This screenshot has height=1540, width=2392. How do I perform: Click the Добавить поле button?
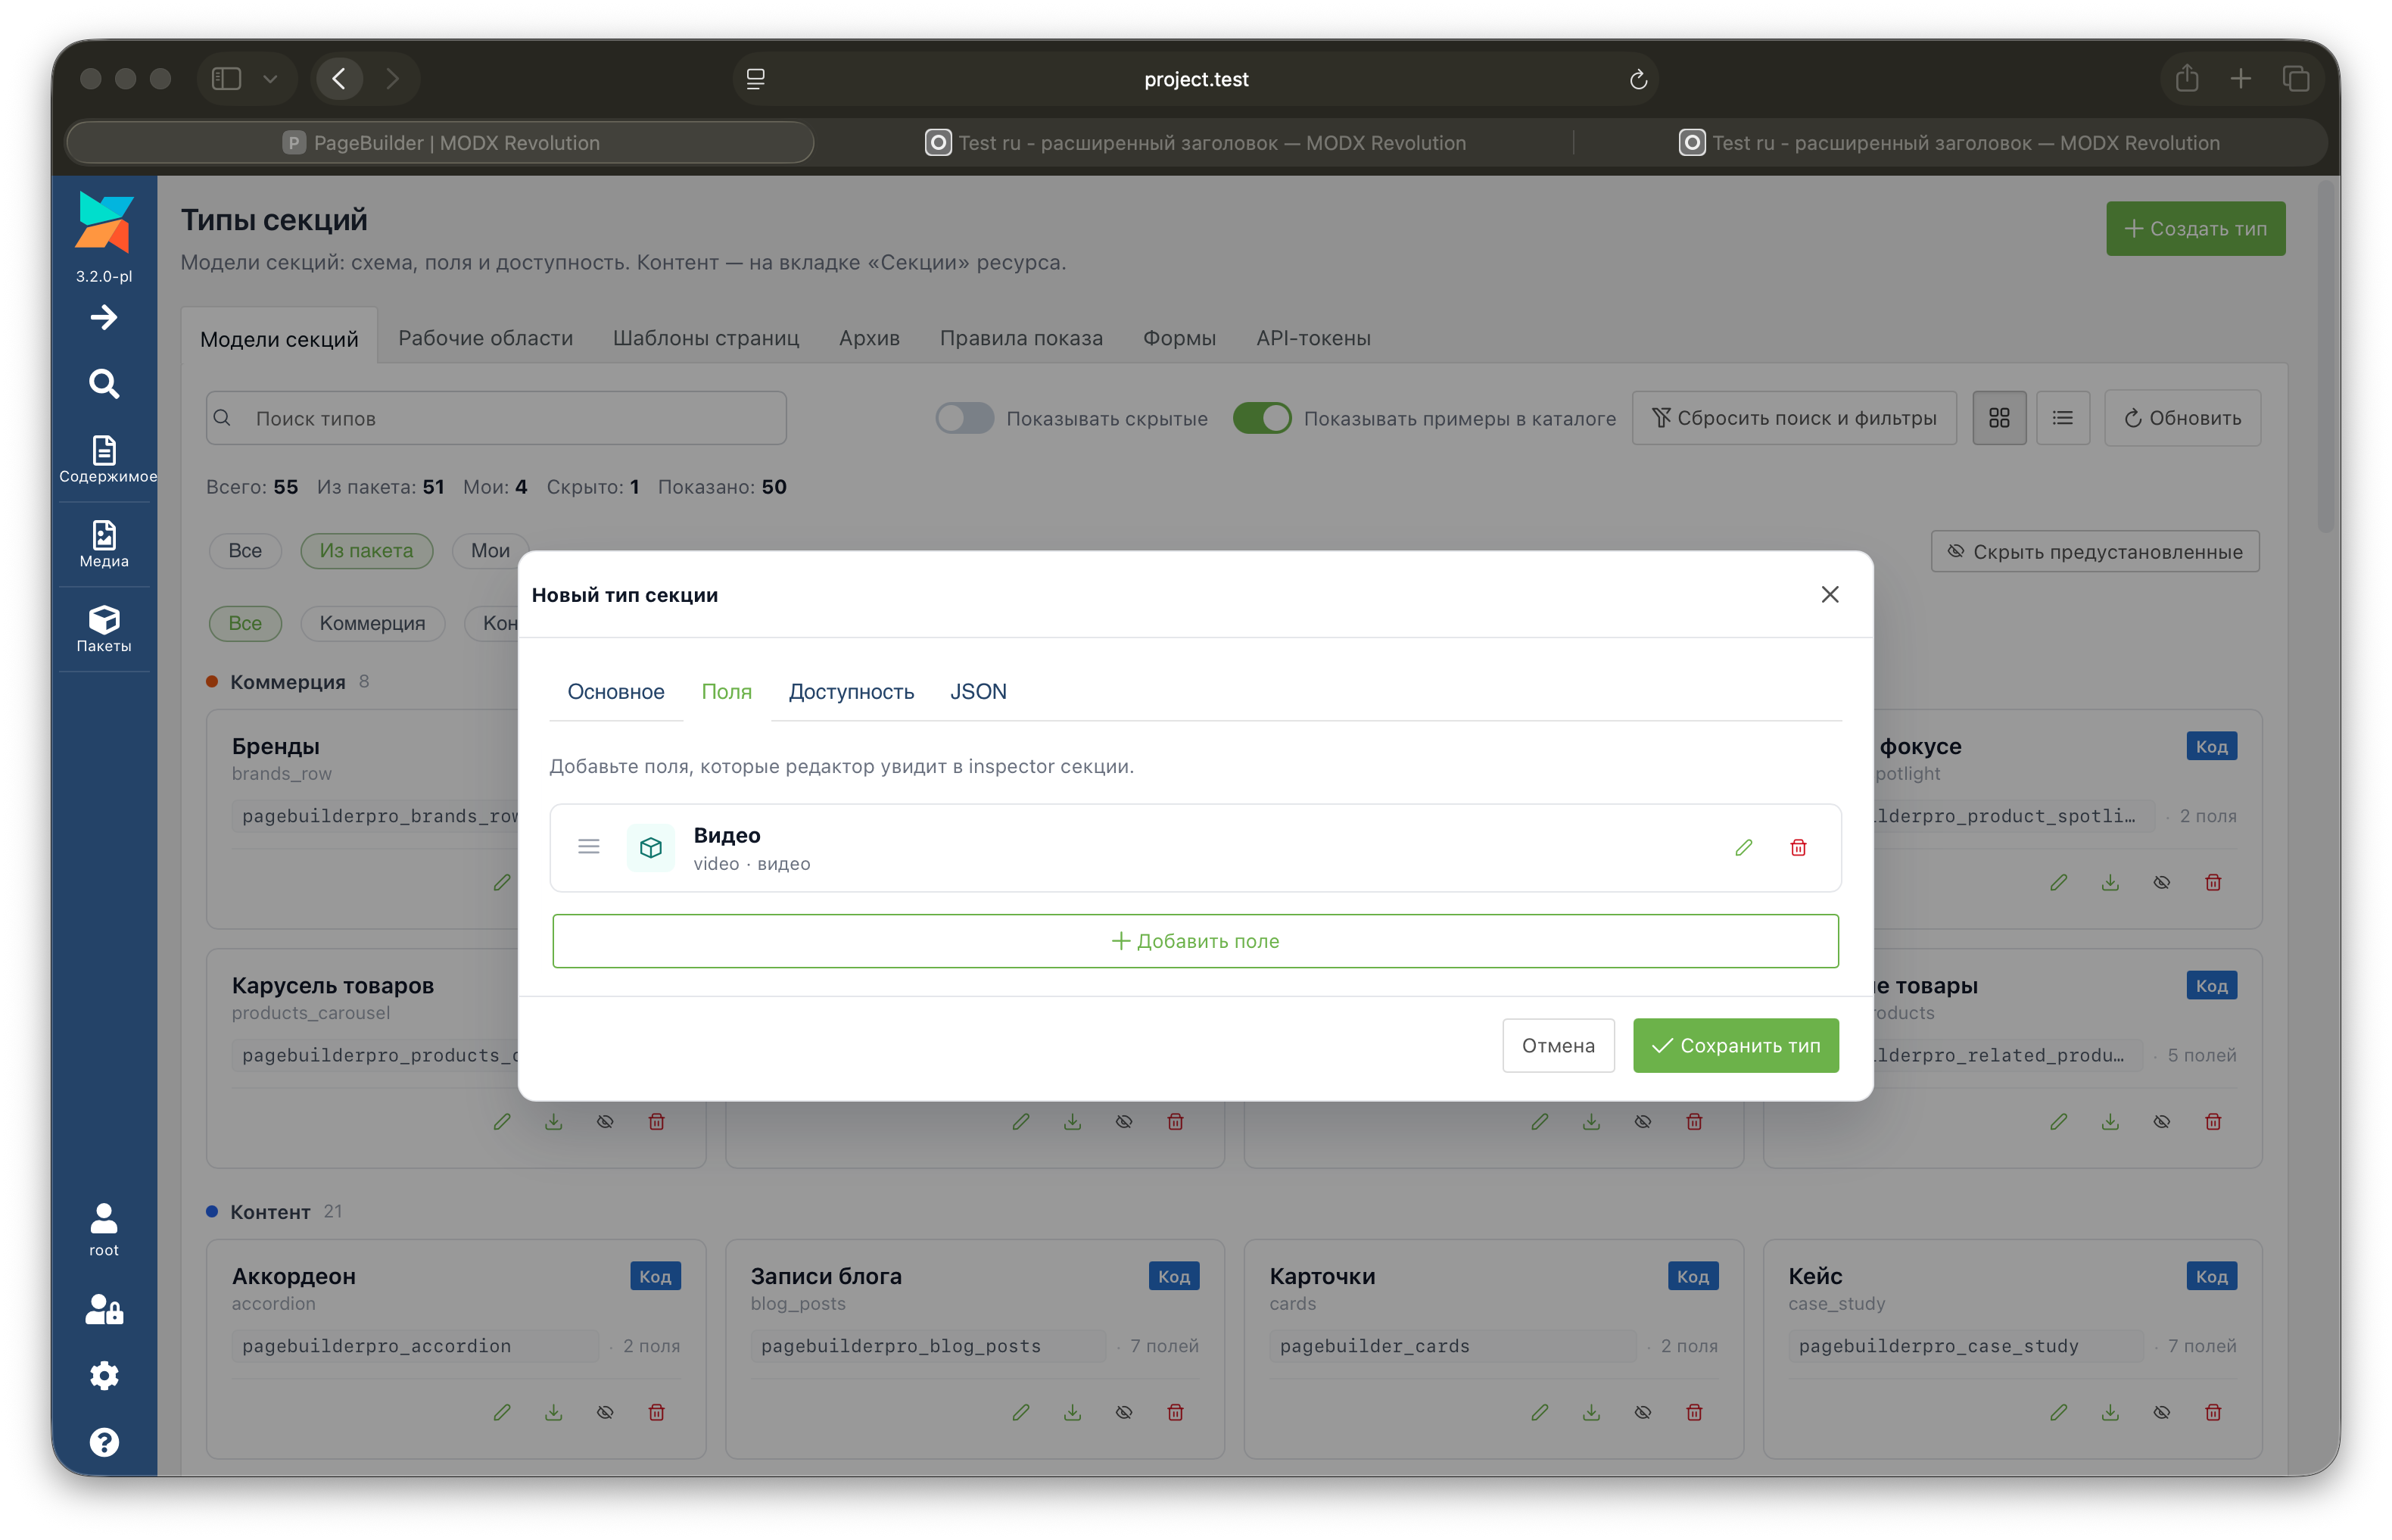click(x=1195, y=941)
